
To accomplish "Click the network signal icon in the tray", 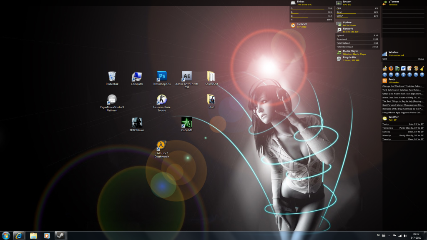I will pyautogui.click(x=400, y=236).
